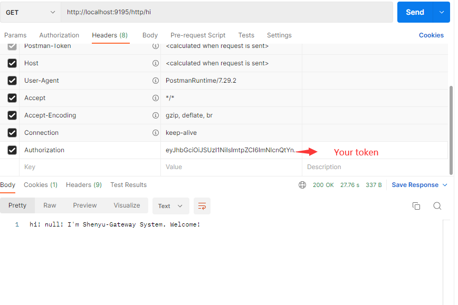Image resolution: width=458 pixels, height=305 pixels.
Task: Click the request URL input field
Action: [x=227, y=12]
